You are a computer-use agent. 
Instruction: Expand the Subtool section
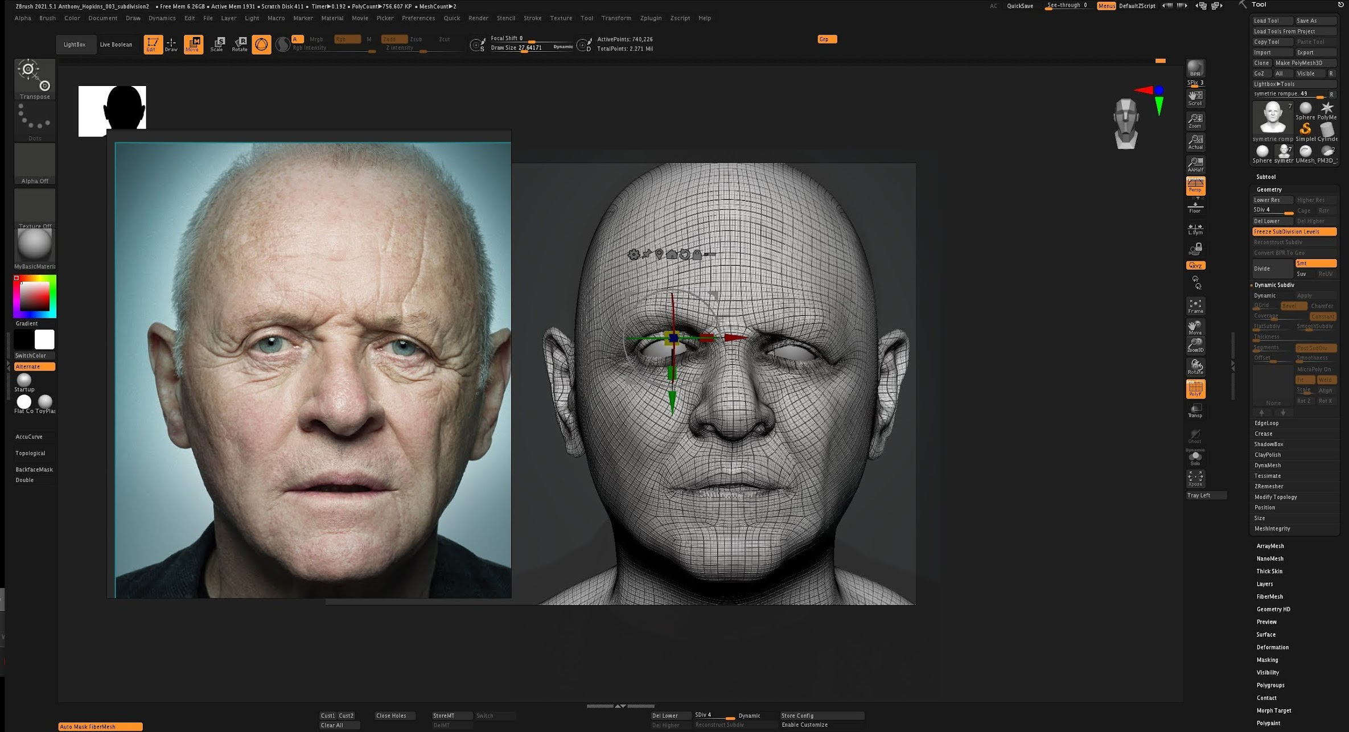[1266, 177]
